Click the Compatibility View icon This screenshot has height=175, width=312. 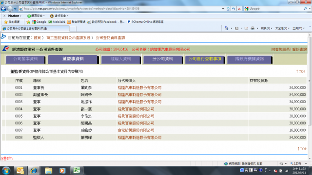[x=228, y=9]
